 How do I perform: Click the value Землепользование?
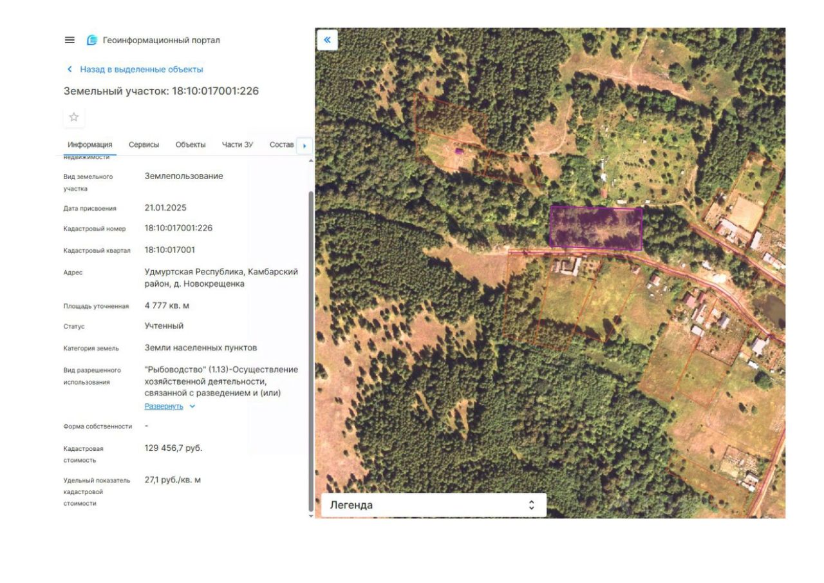tap(184, 176)
